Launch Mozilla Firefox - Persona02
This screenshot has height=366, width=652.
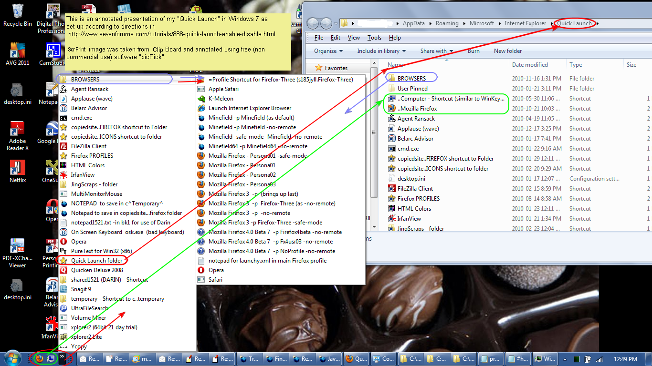coord(242,175)
